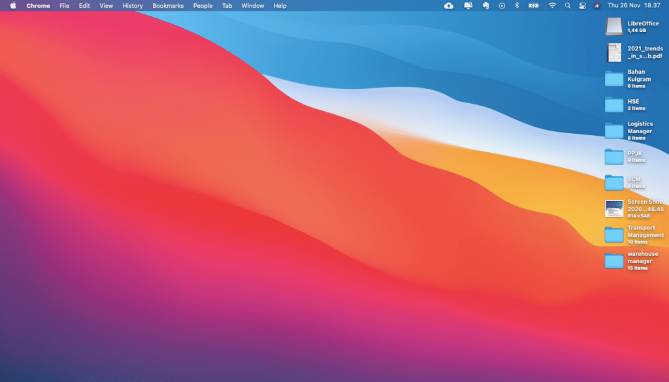
Task: Open the cloud upload status icon
Action: (x=448, y=5)
